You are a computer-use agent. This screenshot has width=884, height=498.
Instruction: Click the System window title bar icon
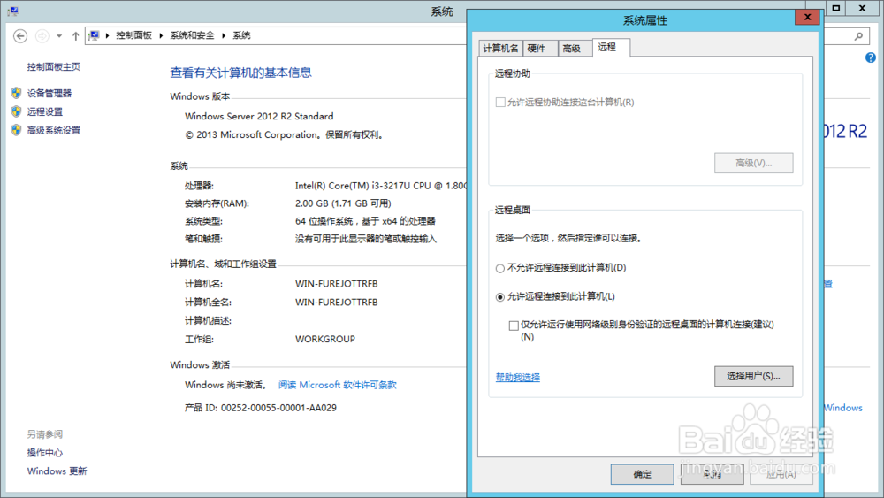click(12, 11)
